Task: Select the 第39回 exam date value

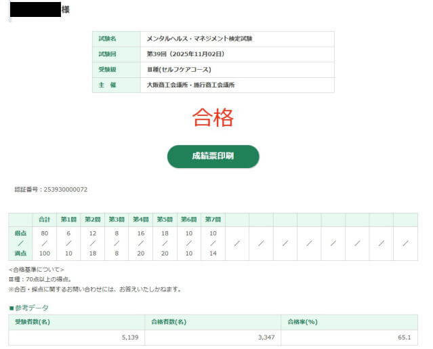Action: (x=185, y=54)
